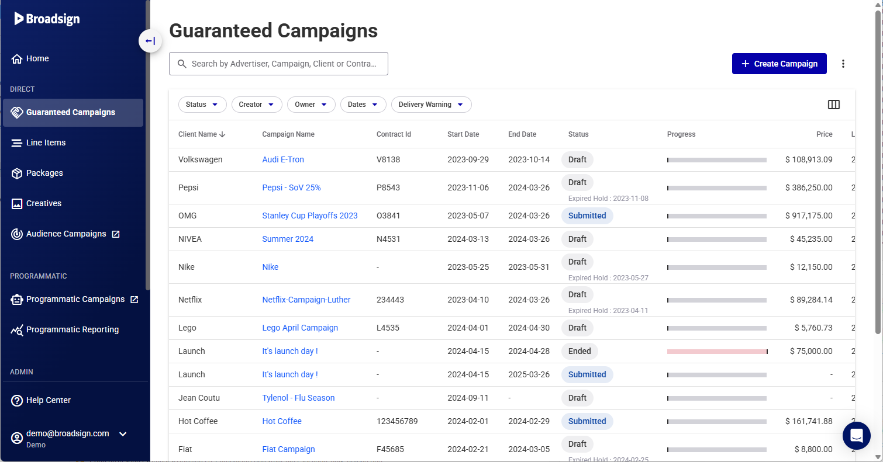Screen dimensions: 883x462
Task: Open the Stanley Cup Playoffs 2023 campaign
Action: coord(310,216)
